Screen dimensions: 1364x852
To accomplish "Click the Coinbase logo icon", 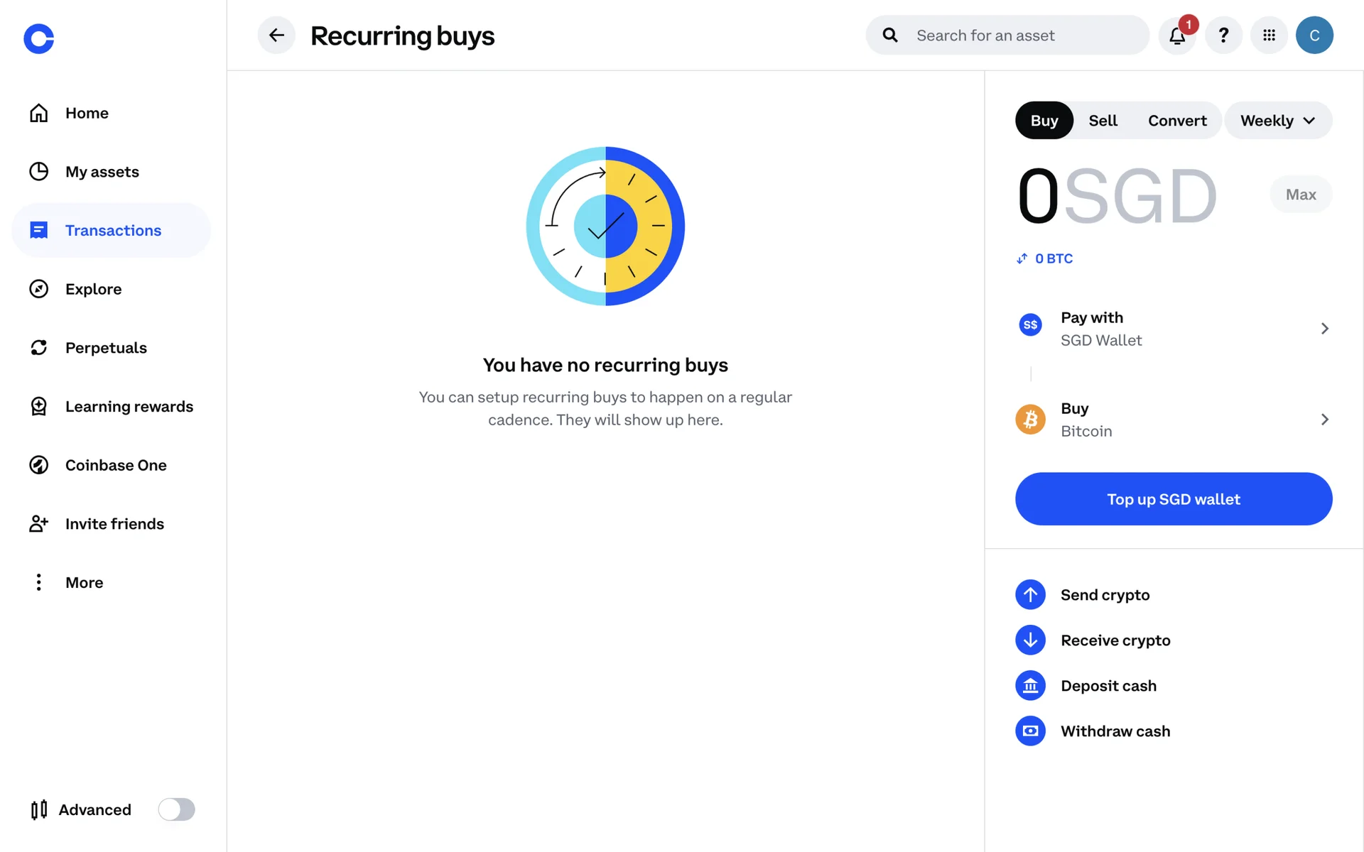I will pos(39,39).
